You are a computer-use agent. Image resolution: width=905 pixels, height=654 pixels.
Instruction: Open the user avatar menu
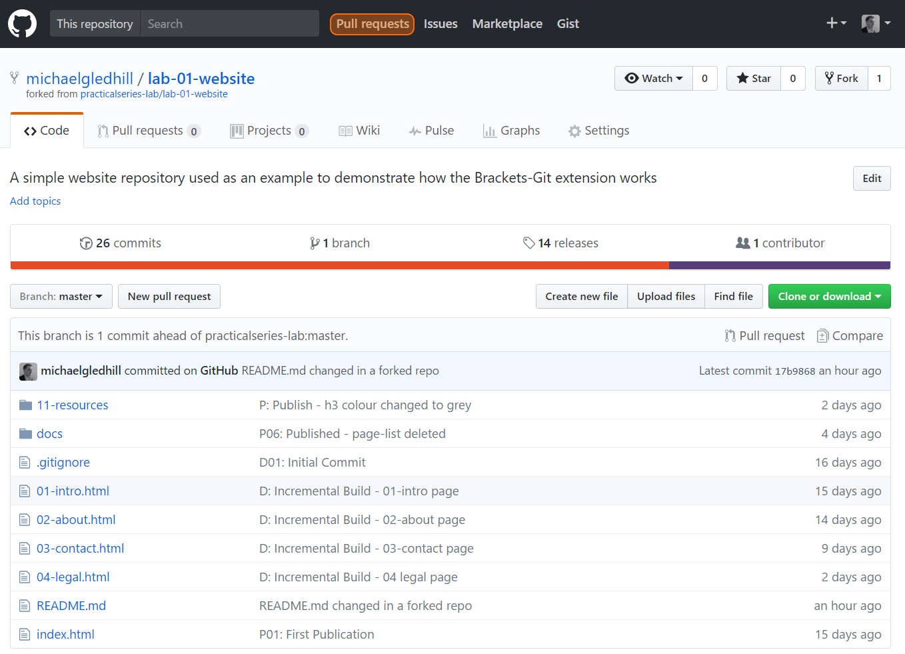876,23
